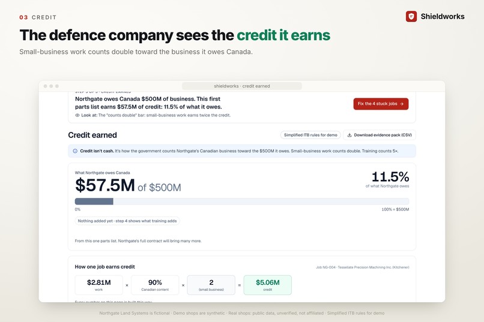Click the 0% progress bar label
This screenshot has height=322, width=484.
point(77,209)
